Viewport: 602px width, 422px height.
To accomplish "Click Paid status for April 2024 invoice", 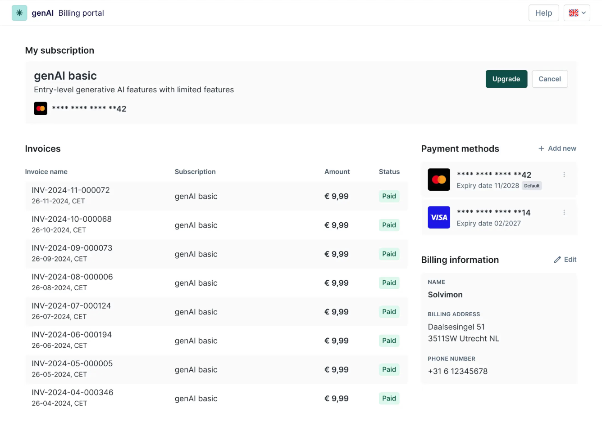I will 389,398.
